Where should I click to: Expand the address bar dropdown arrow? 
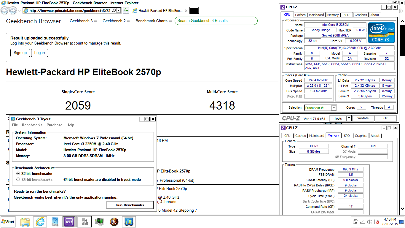click(119, 10)
